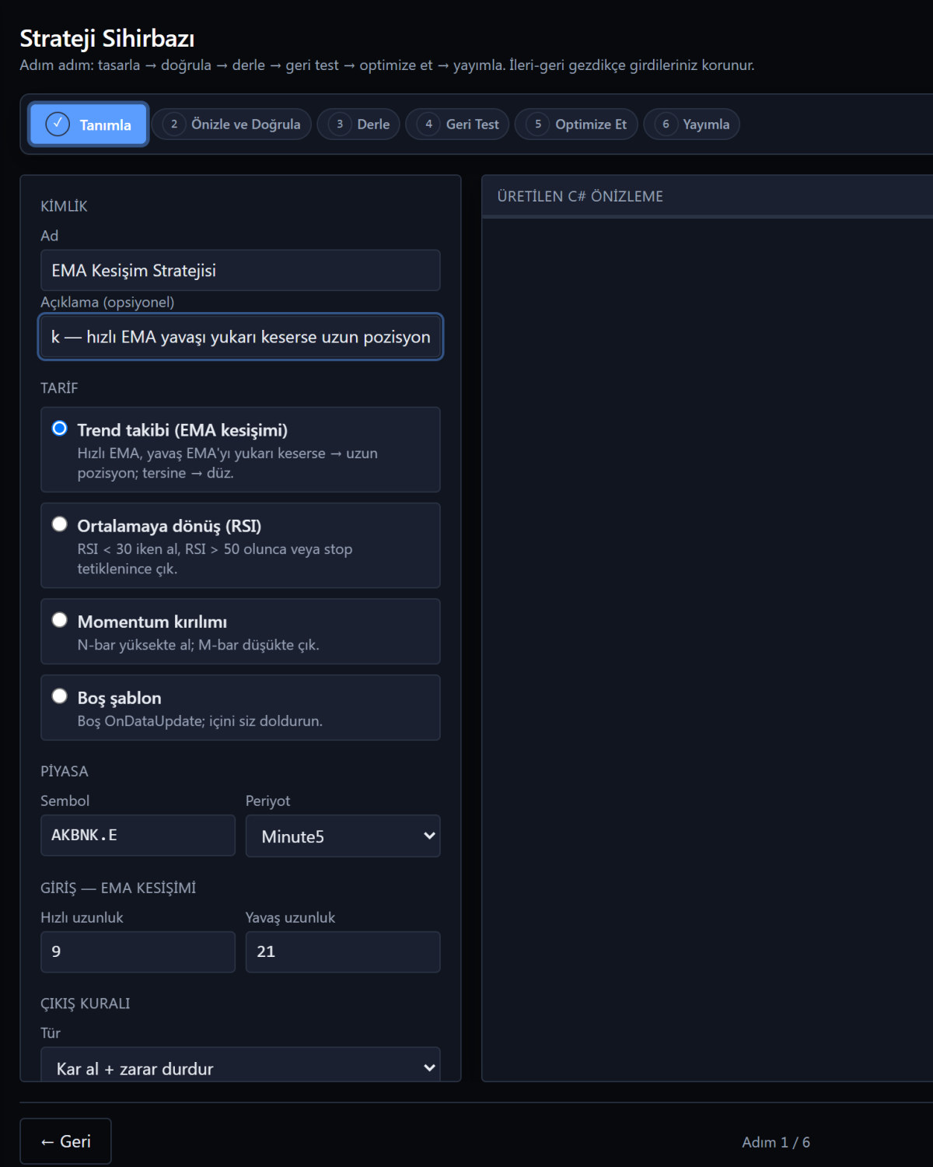
Task: Pick Momentum kırılımı radio option
Action: [x=59, y=620]
